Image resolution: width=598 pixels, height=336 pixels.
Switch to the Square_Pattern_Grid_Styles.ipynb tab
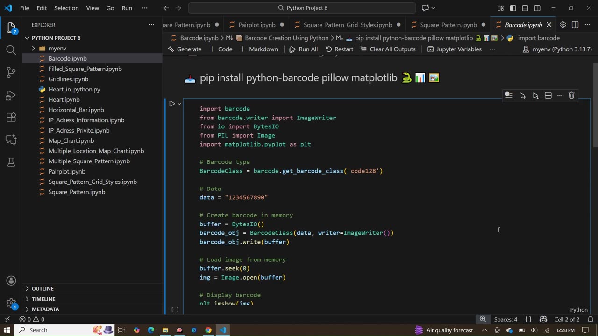(348, 25)
